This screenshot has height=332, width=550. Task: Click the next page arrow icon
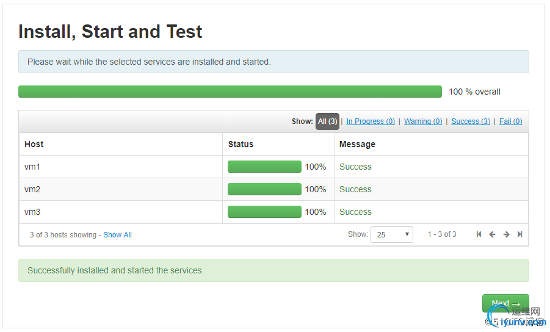point(506,234)
